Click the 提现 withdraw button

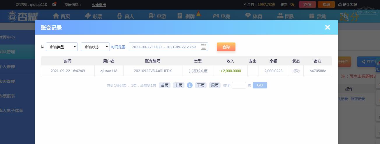[x=326, y=4]
